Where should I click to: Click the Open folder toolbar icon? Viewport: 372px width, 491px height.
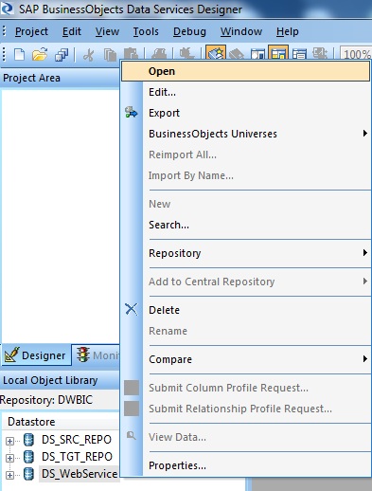(40, 54)
